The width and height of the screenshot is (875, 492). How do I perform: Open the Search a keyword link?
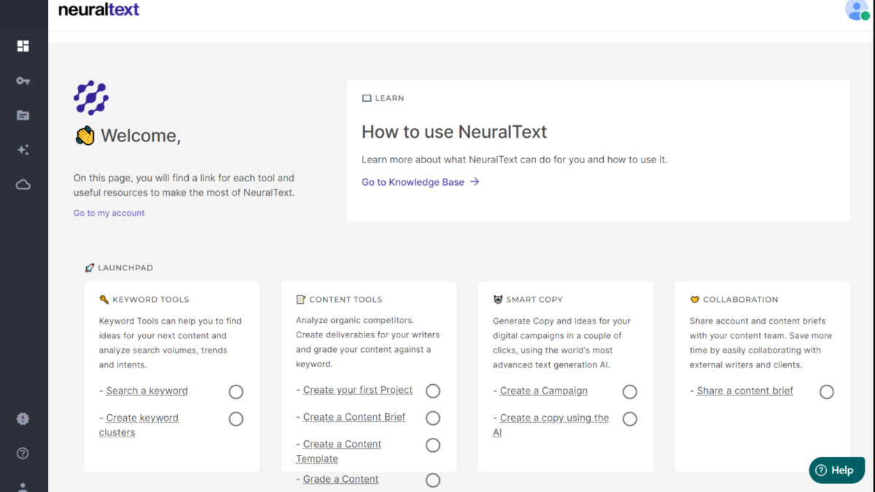coord(147,391)
